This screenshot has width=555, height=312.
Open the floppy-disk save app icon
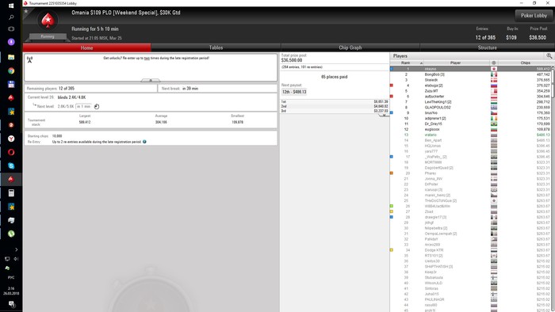[x=11, y=84]
